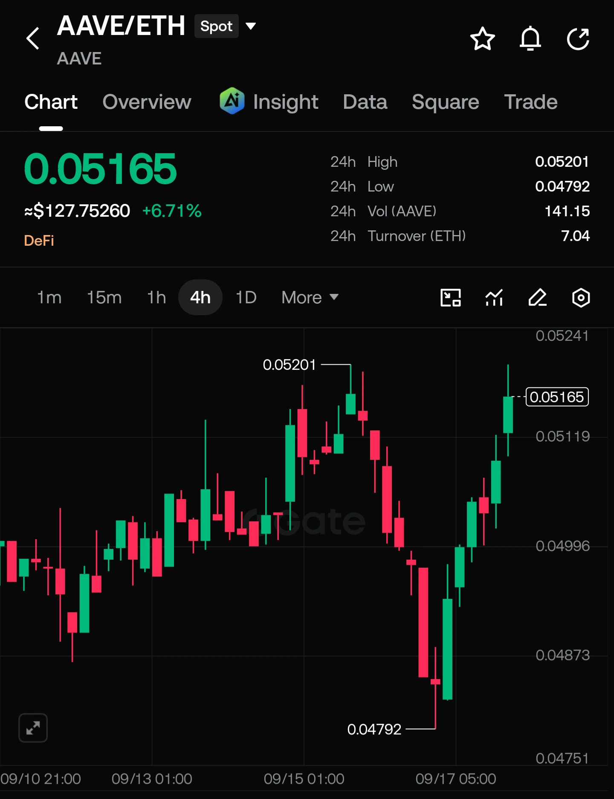Image resolution: width=614 pixels, height=799 pixels.
Task: Tap the DeFi category tag
Action: click(x=39, y=241)
